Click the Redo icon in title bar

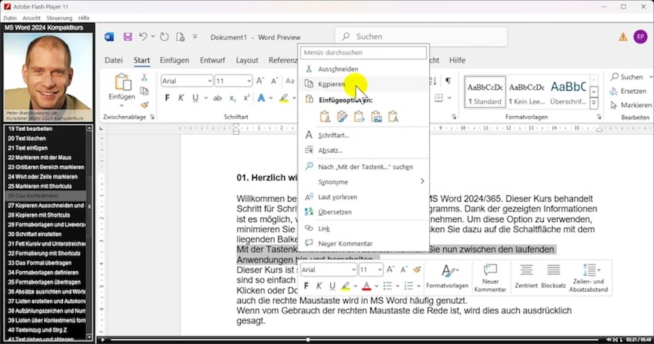click(x=164, y=36)
